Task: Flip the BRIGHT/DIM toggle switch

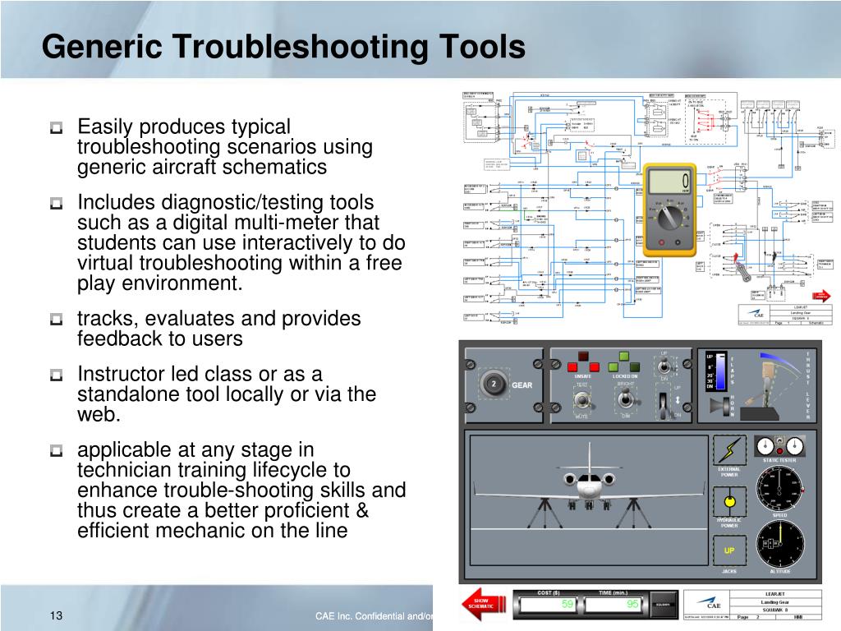Action: click(624, 400)
